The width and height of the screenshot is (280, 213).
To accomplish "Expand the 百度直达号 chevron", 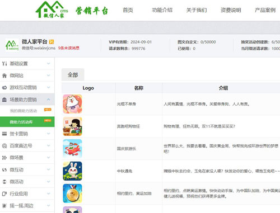I will pyautogui.click(x=49, y=145).
